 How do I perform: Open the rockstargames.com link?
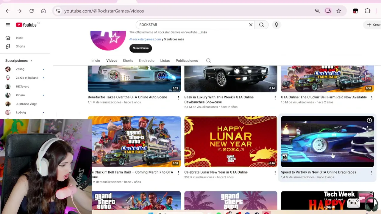point(147,39)
